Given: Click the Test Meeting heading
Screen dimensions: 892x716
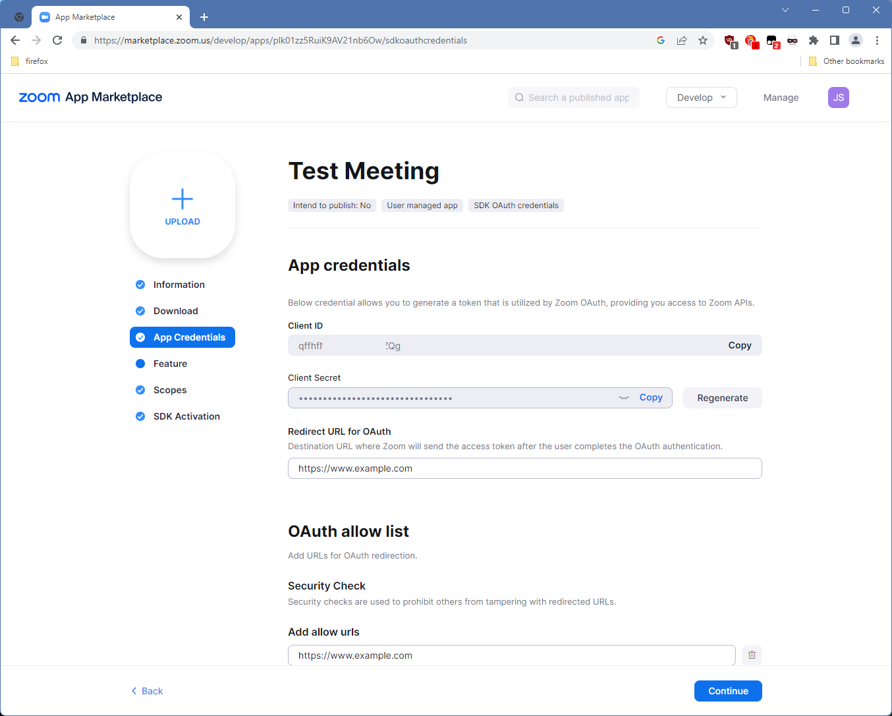Looking at the screenshot, I should tap(364, 171).
